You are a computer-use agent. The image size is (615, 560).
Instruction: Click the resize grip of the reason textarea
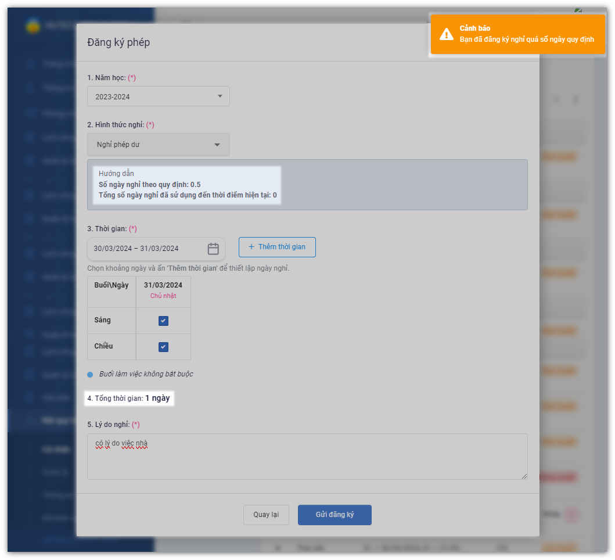point(524,476)
